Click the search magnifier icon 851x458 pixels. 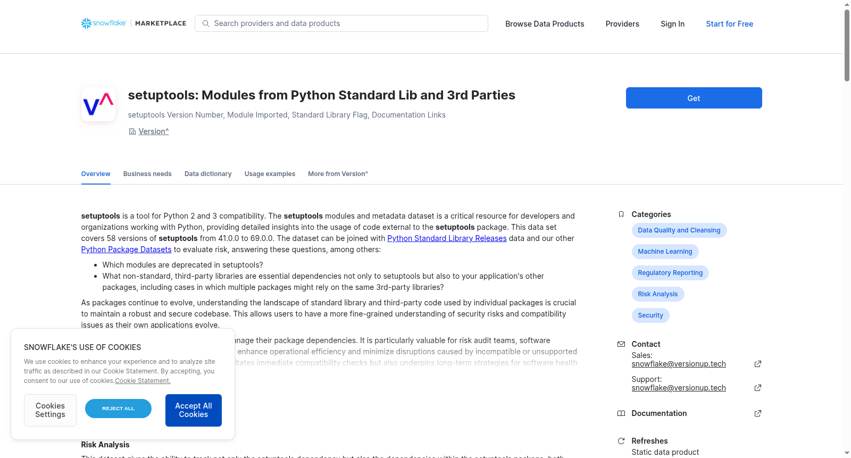pyautogui.click(x=206, y=23)
